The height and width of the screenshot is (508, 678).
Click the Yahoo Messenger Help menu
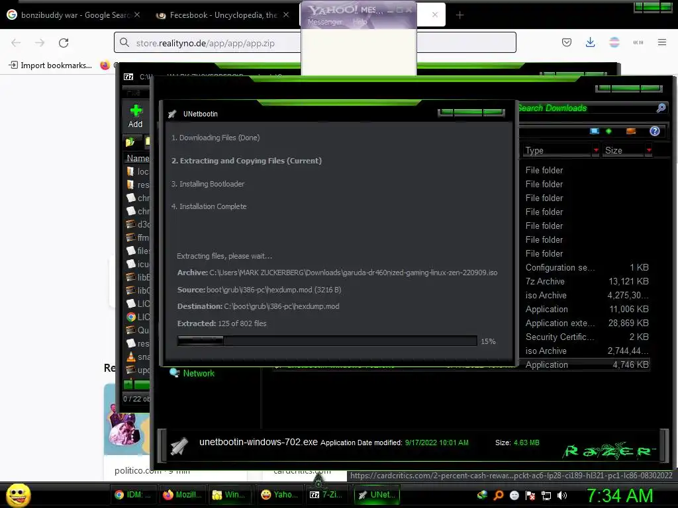click(360, 22)
